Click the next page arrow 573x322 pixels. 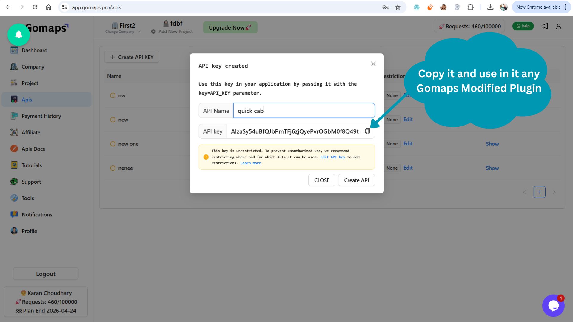tap(554, 192)
